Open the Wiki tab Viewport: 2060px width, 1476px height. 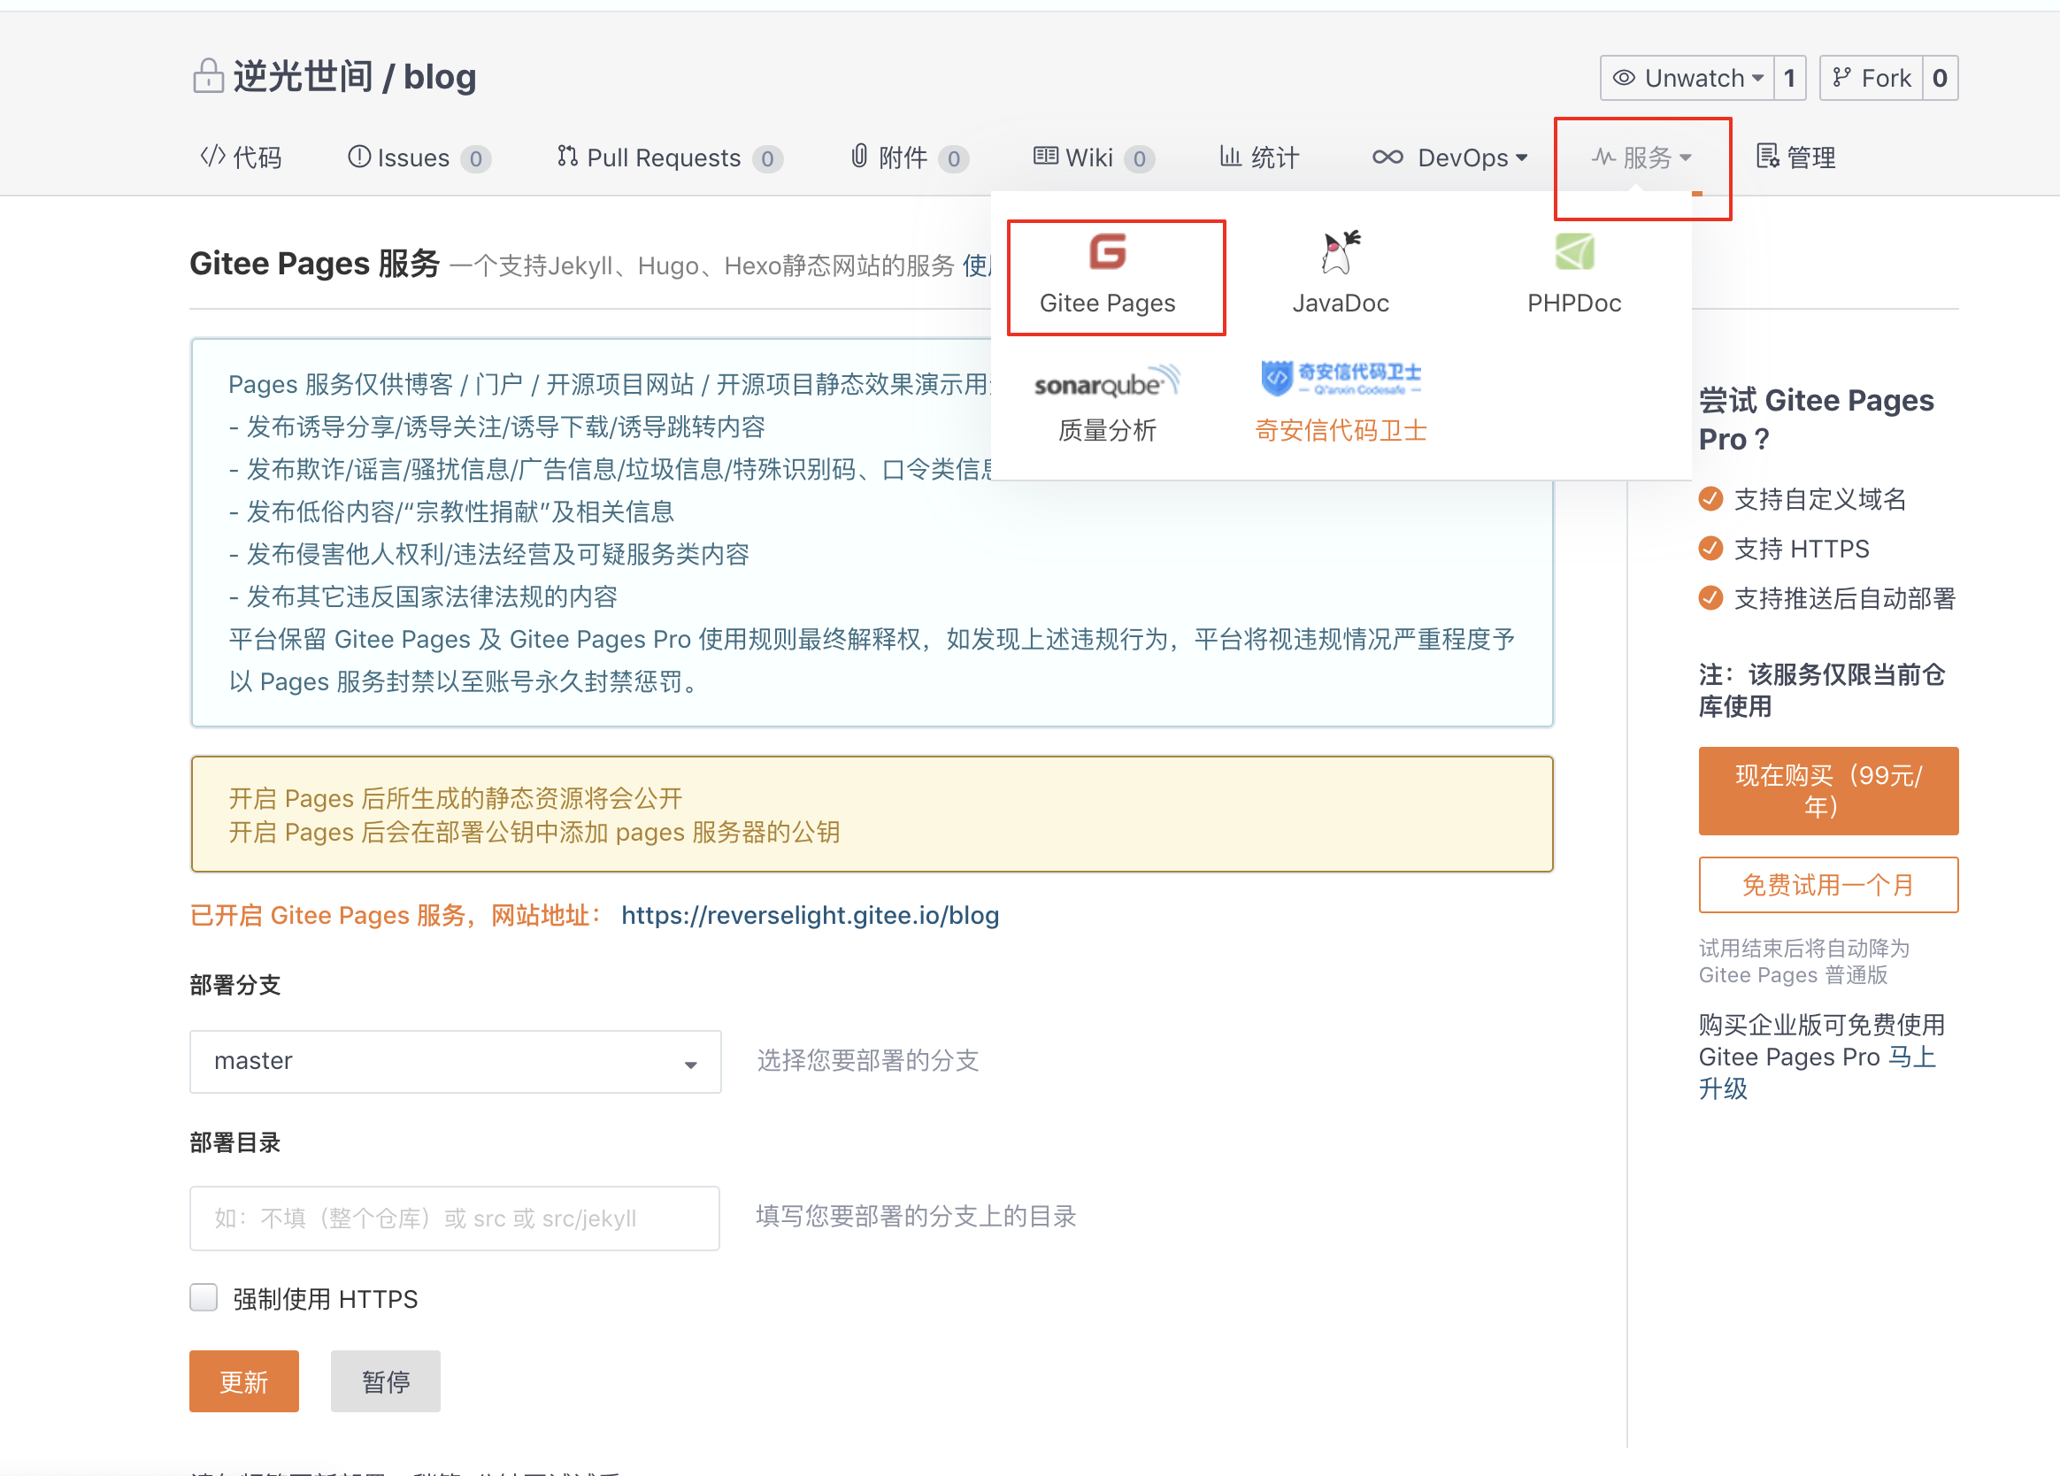pyautogui.click(x=1094, y=158)
